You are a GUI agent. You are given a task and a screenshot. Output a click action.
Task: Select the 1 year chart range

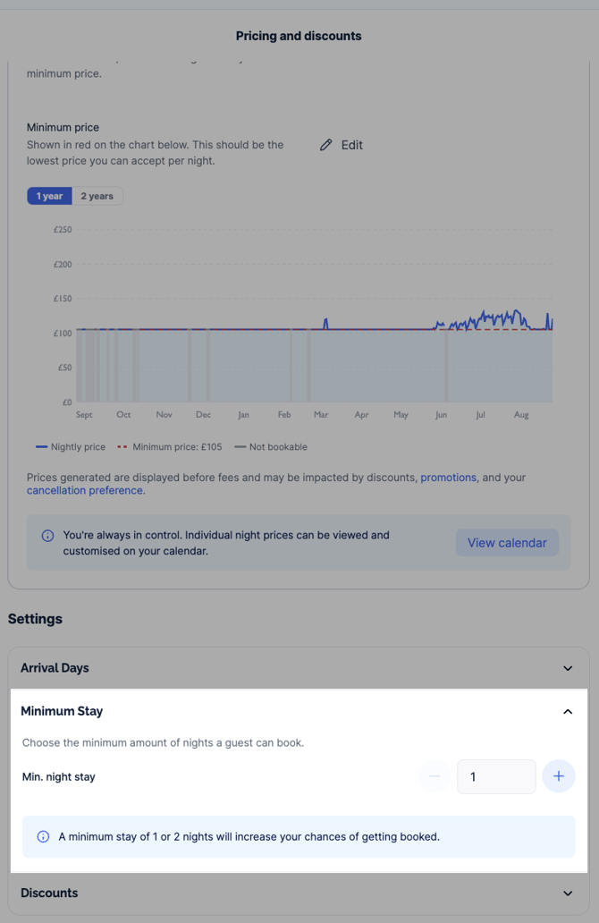[x=49, y=196]
